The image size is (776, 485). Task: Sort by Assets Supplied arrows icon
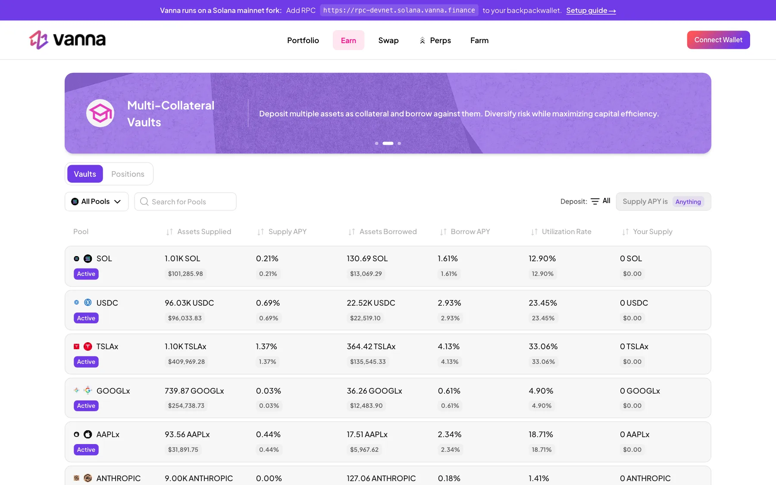tap(169, 232)
